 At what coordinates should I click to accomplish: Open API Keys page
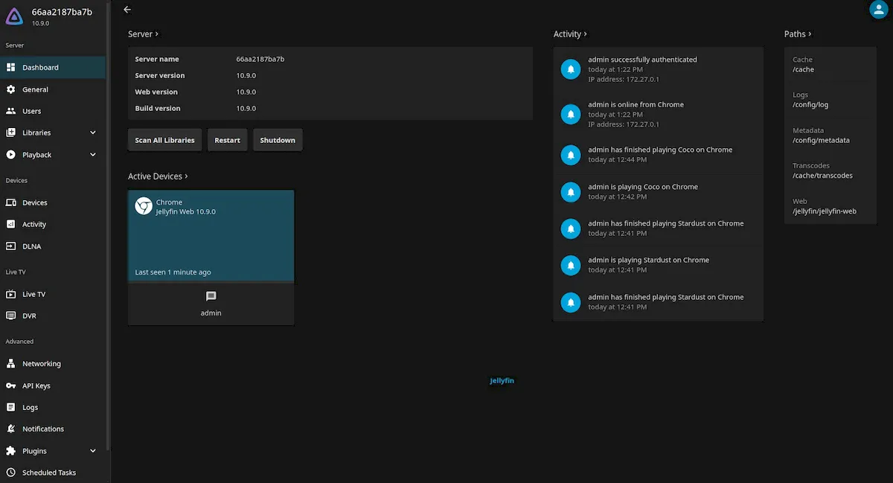pos(53,386)
